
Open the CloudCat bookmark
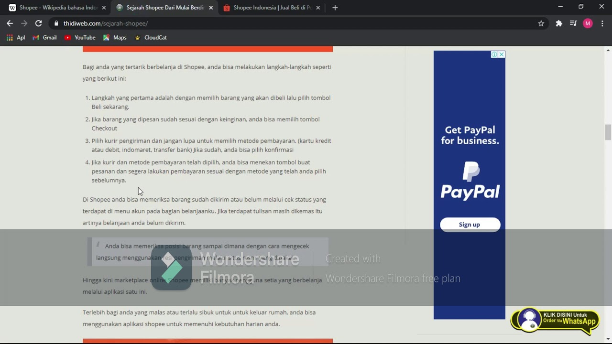tap(151, 37)
